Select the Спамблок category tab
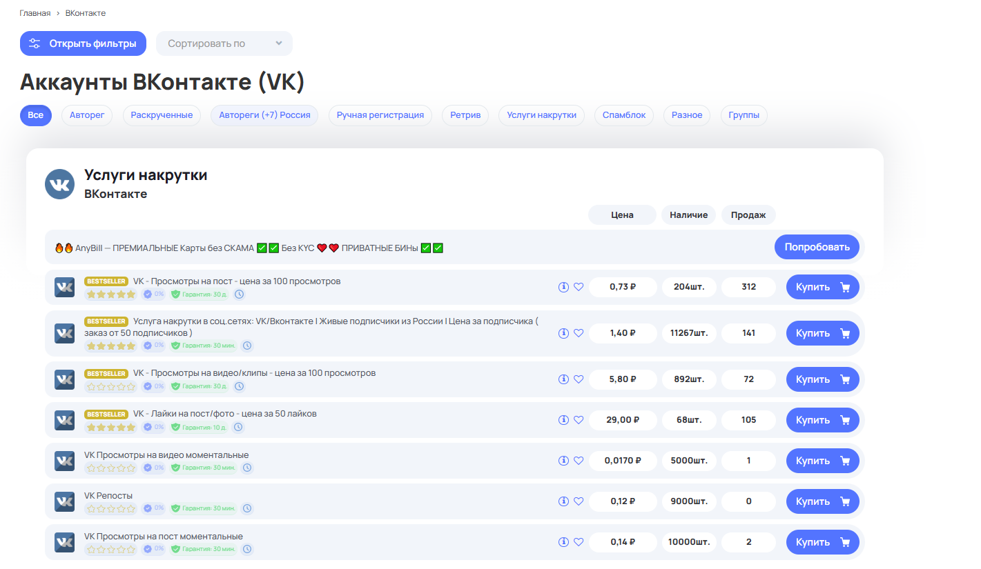981x569 pixels. (x=624, y=115)
